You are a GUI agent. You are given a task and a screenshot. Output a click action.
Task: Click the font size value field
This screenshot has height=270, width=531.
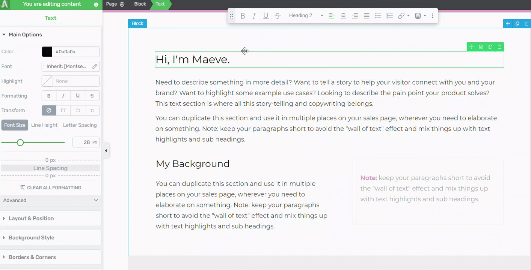click(x=86, y=142)
